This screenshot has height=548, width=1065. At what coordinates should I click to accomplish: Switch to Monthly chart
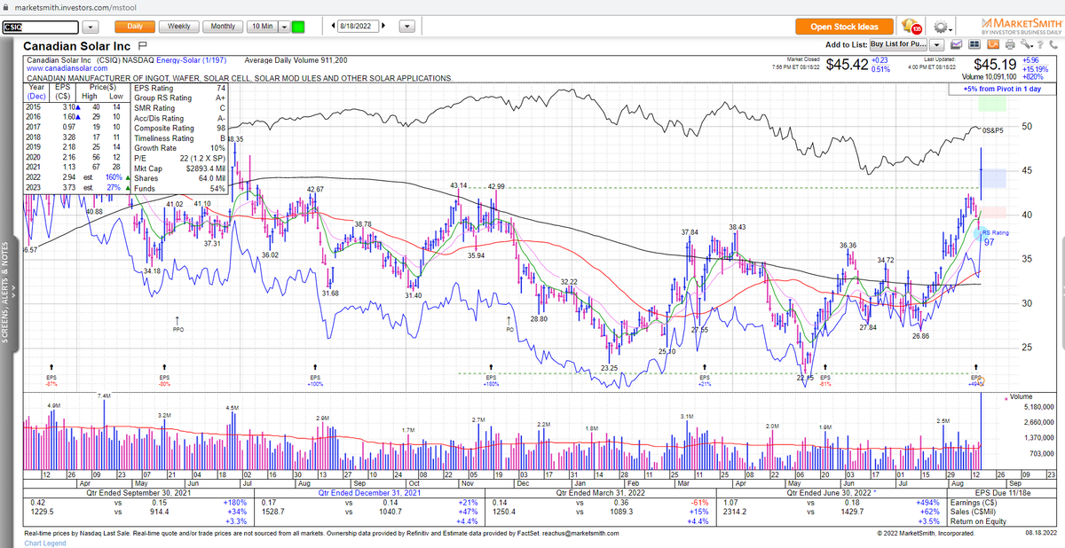point(224,27)
